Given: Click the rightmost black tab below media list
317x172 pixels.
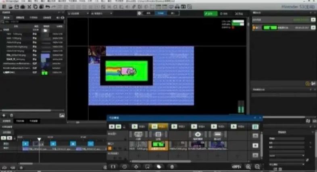Looking at the screenshot, I should point(33,121).
